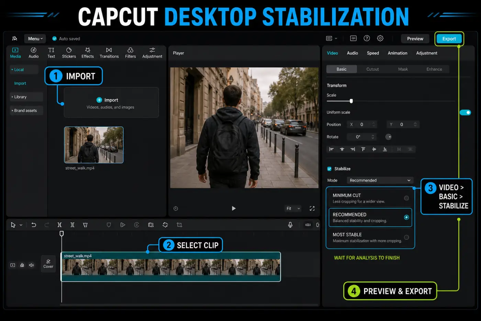Open the Effects panel
Image resolution: width=481 pixels, height=321 pixels.
click(x=88, y=53)
